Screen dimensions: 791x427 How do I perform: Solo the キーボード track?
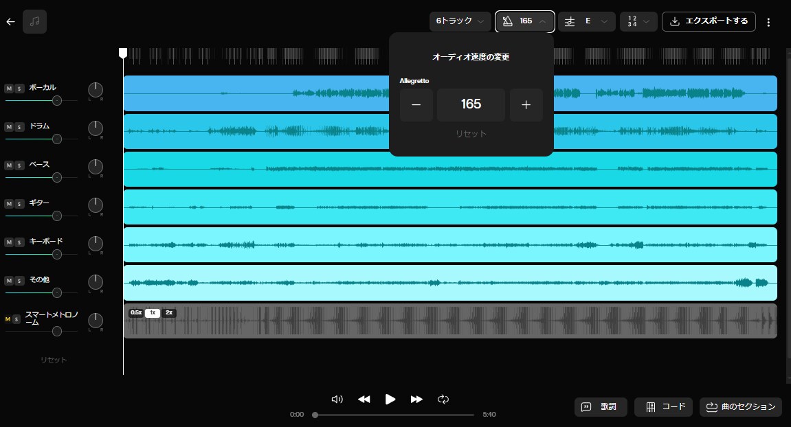click(x=19, y=242)
